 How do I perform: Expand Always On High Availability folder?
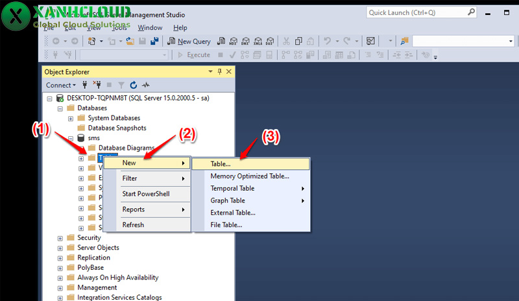pyautogui.click(x=60, y=278)
